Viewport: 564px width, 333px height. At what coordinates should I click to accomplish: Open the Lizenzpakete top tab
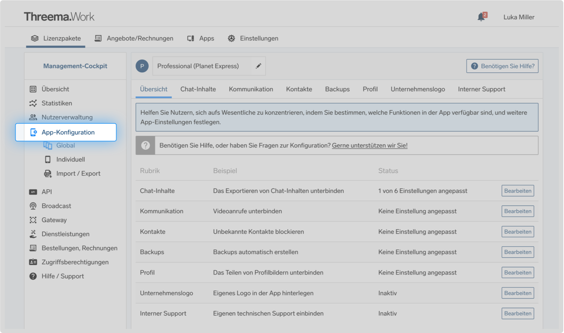56,38
